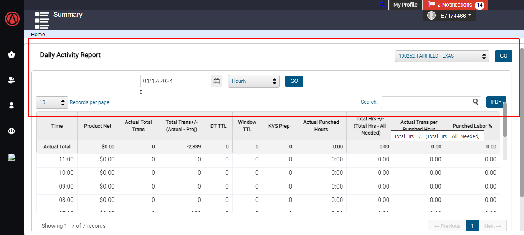Export the report with the PDF button

496,102
